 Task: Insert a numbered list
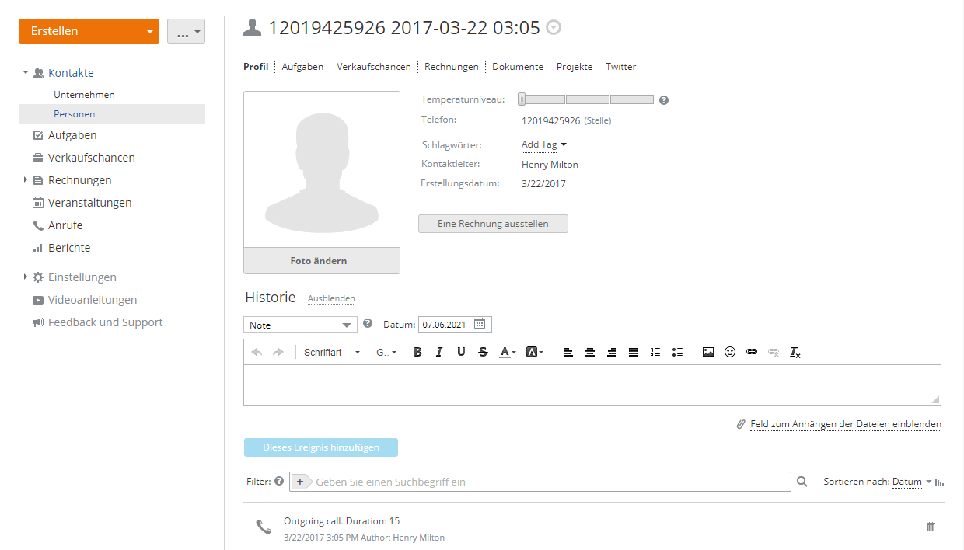tap(655, 352)
